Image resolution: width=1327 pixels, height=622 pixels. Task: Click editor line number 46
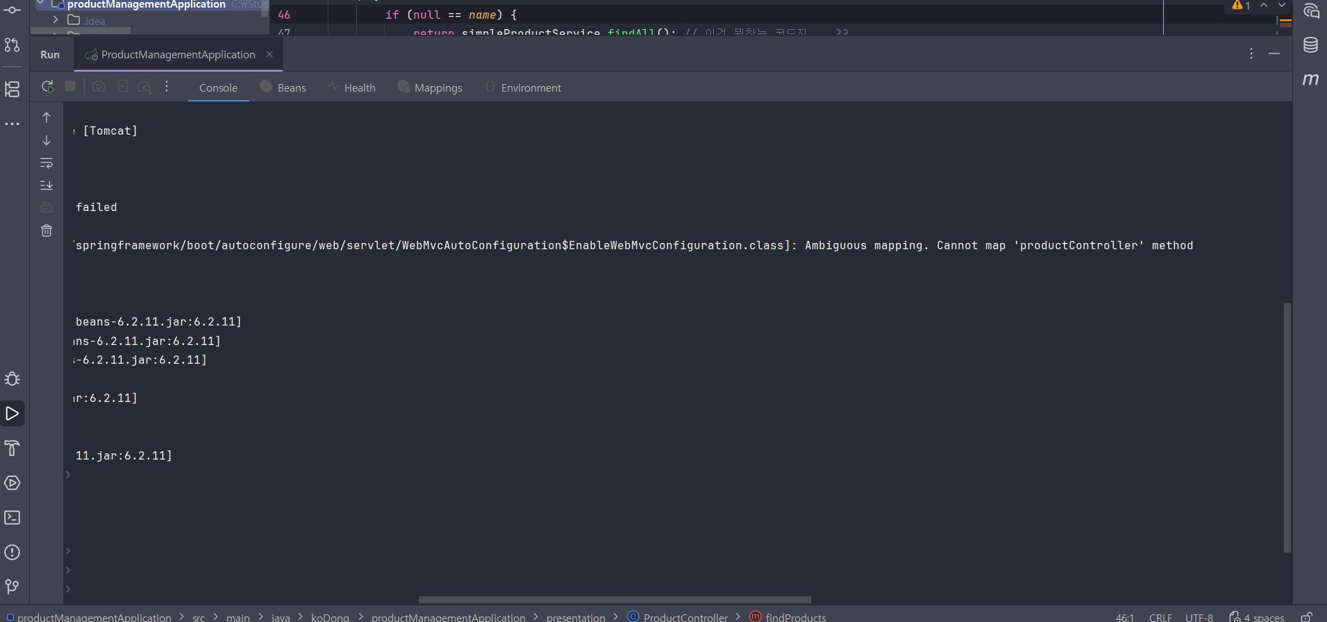click(284, 15)
